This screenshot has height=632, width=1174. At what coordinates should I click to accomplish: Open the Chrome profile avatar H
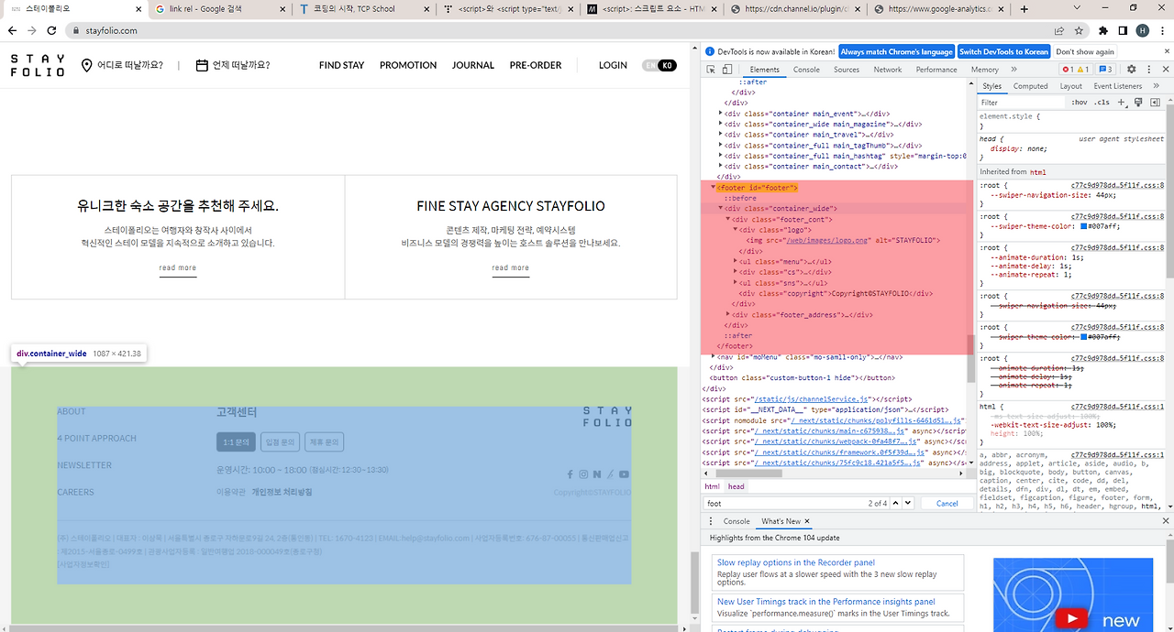1142,30
